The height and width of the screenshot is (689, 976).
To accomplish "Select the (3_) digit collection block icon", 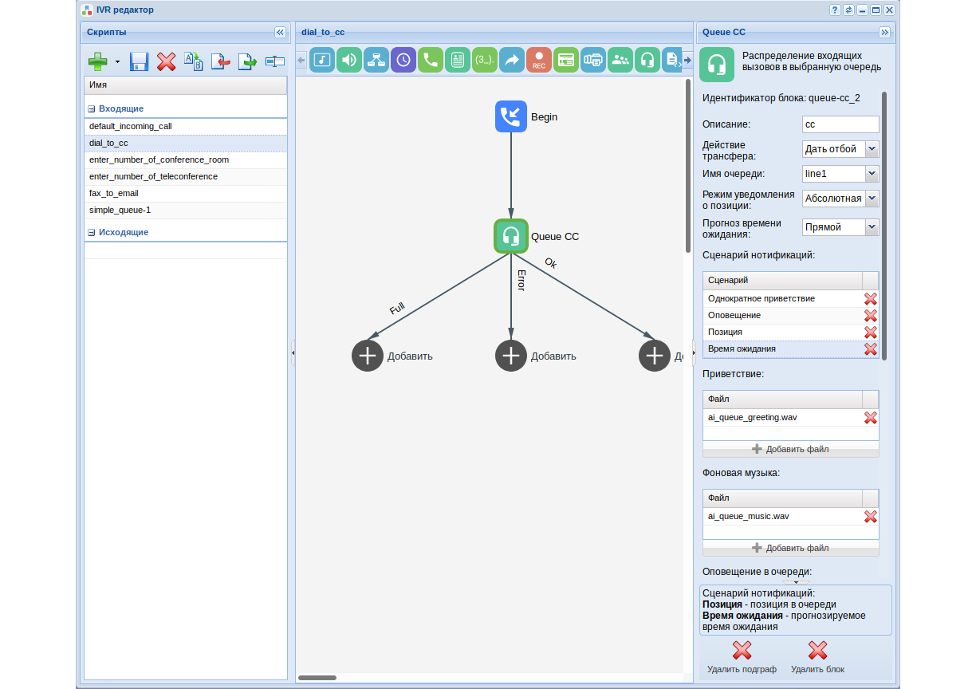I will tap(484, 59).
